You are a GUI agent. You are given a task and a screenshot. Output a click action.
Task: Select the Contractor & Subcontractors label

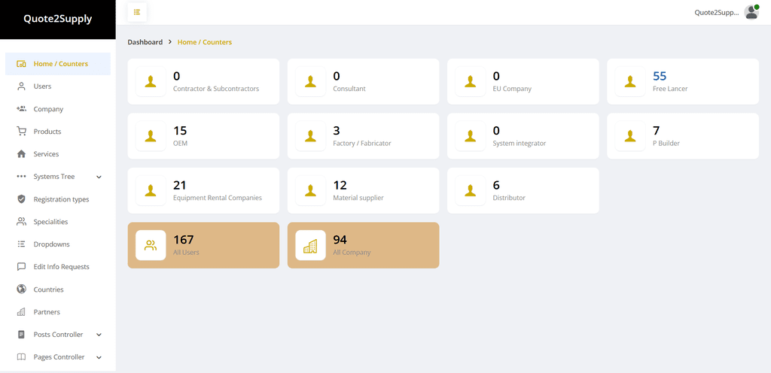pyautogui.click(x=216, y=89)
